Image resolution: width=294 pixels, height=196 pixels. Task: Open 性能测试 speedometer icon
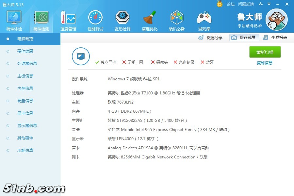click(x=95, y=19)
